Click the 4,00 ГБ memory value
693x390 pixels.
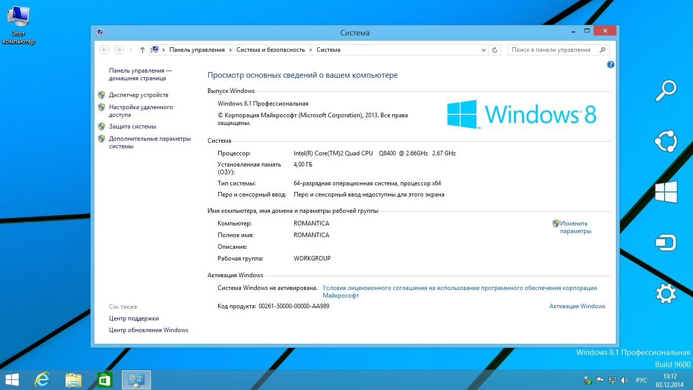pyautogui.click(x=303, y=165)
